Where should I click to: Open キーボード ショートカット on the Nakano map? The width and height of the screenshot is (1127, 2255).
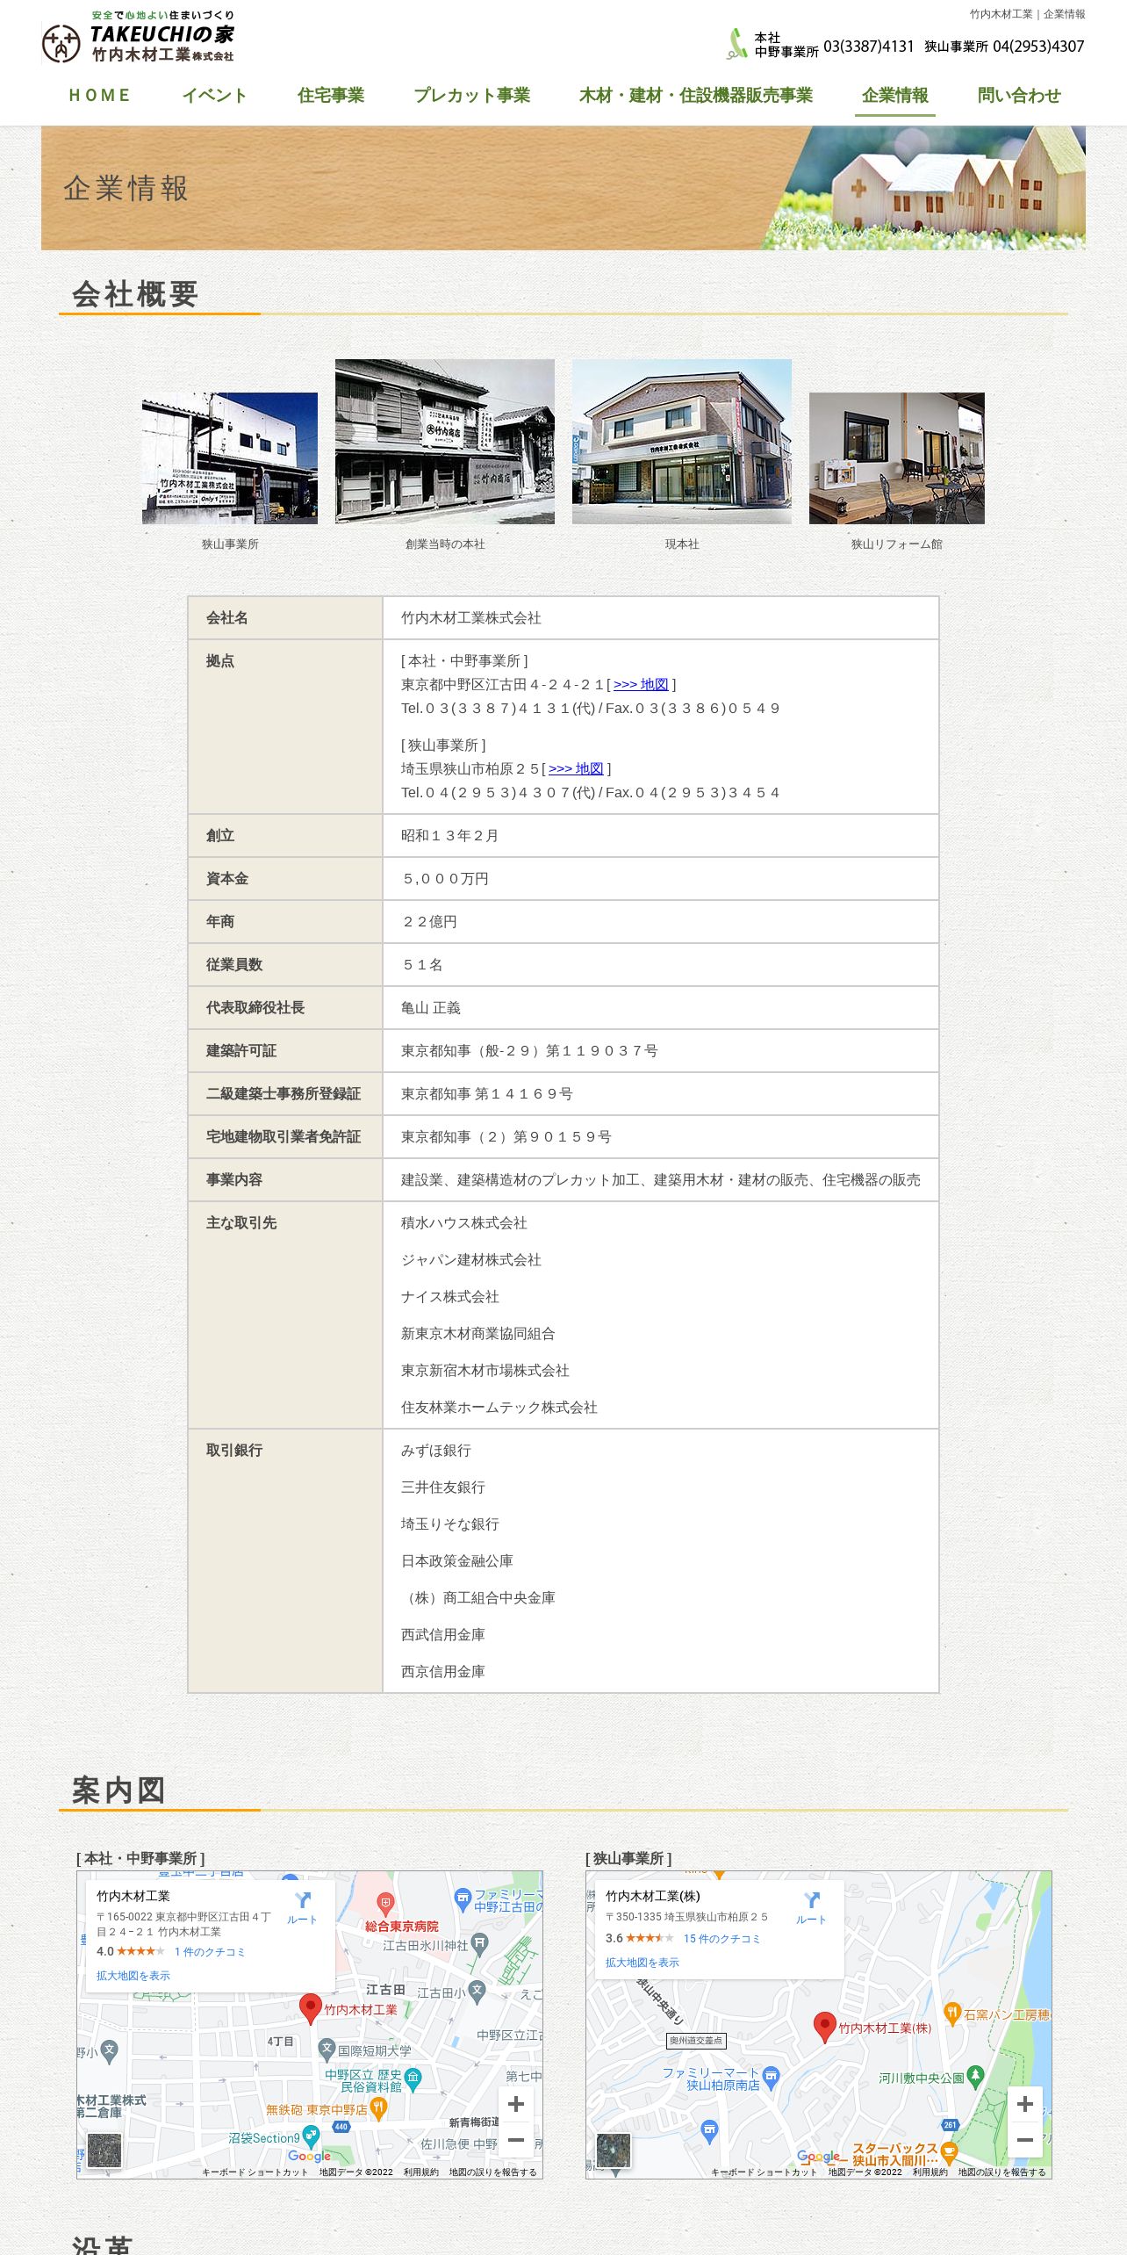point(255,2172)
